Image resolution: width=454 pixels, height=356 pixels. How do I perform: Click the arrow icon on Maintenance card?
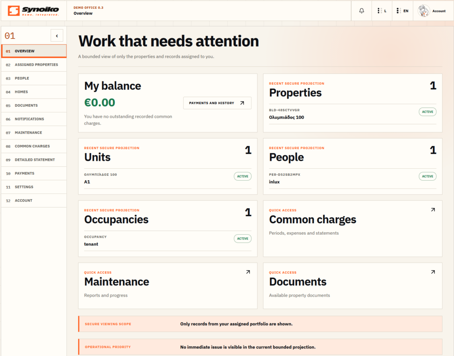tap(248, 272)
